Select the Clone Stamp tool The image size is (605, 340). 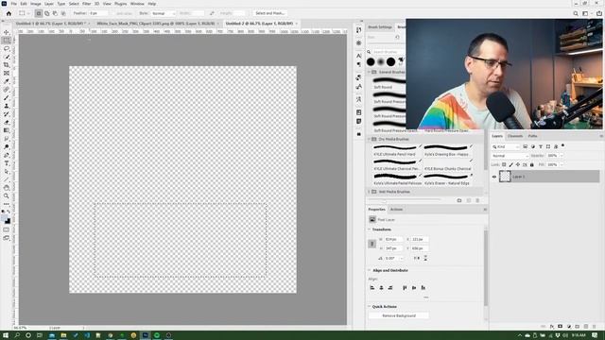tap(7, 106)
